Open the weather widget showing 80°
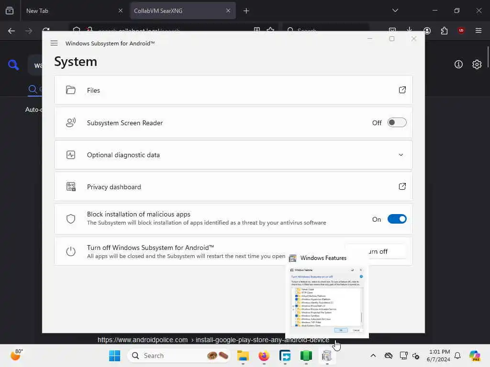Viewport: 490px width, 367px height. point(16,355)
